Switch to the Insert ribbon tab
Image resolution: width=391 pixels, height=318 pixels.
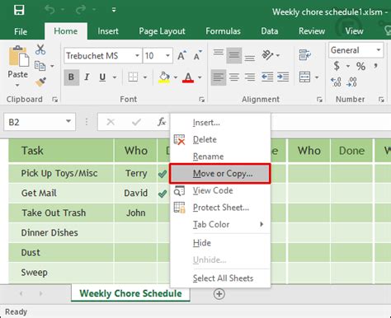pos(108,31)
